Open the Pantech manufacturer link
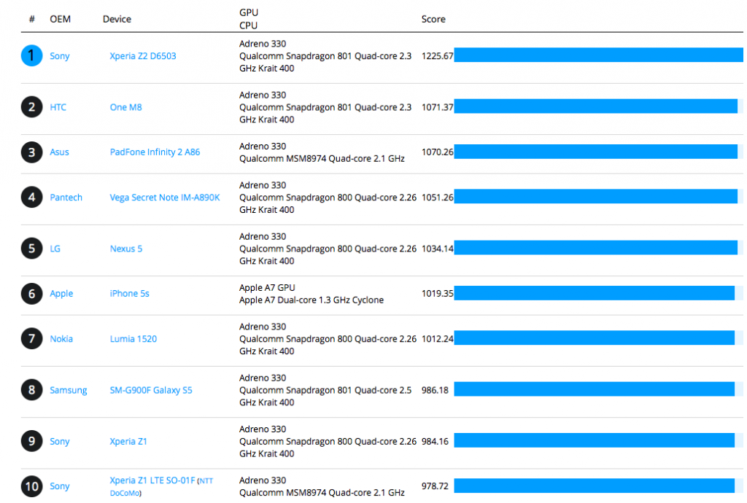The image size is (747, 503). coord(66,198)
